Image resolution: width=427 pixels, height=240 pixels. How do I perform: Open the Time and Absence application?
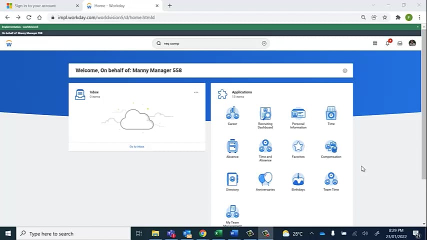coord(265,150)
